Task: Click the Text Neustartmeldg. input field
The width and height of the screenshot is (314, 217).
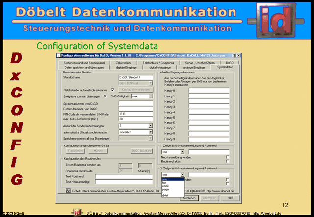Action: pos(124,182)
